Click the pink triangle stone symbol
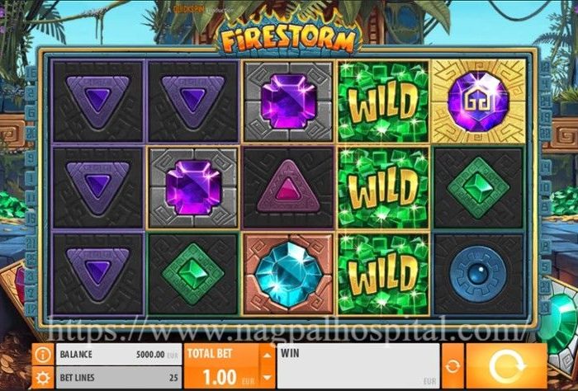This screenshot has height=391, width=578. 288,188
